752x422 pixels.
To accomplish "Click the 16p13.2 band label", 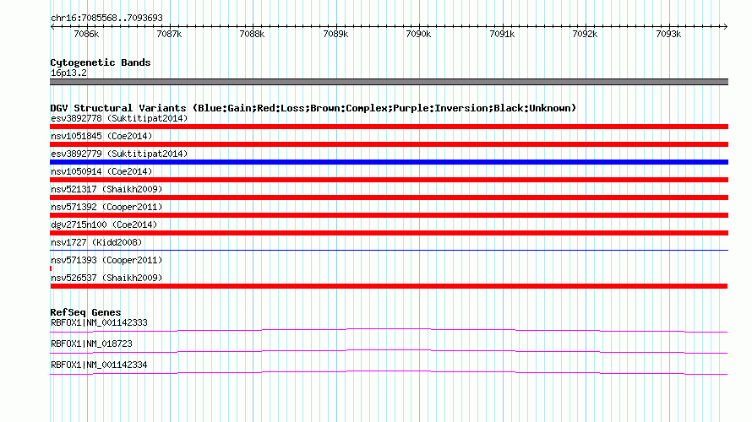I will tap(68, 73).
